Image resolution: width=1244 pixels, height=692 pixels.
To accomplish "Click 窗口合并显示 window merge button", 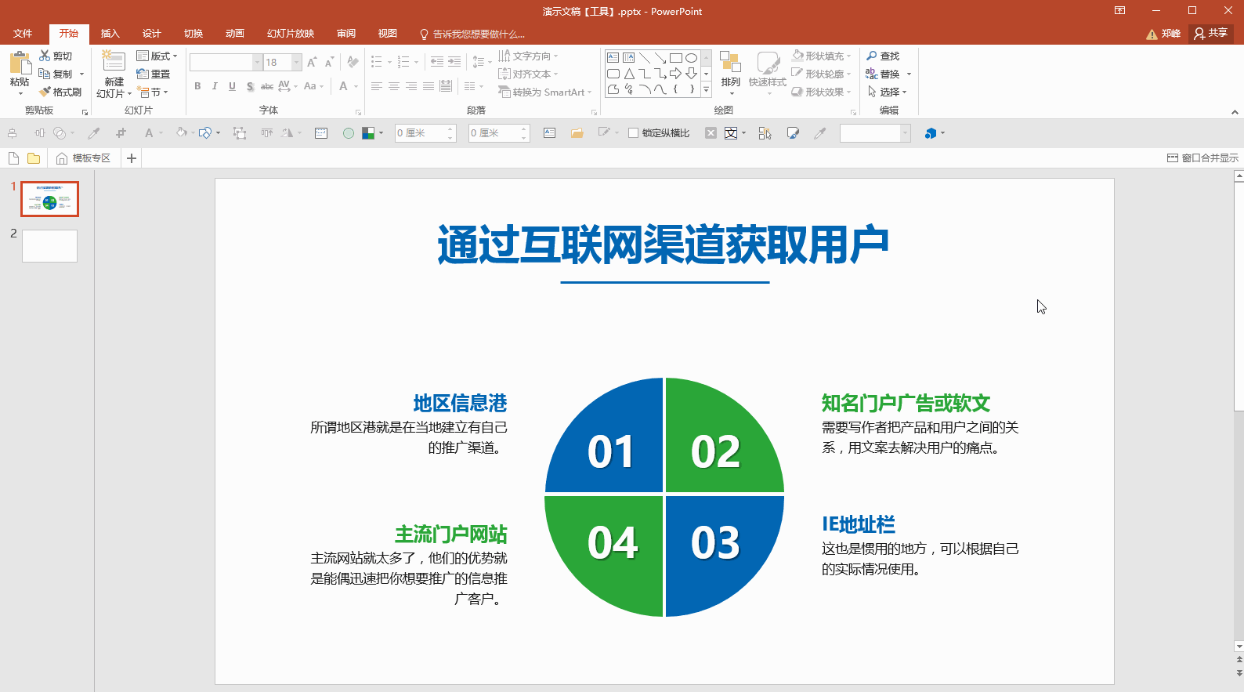I will coord(1202,158).
